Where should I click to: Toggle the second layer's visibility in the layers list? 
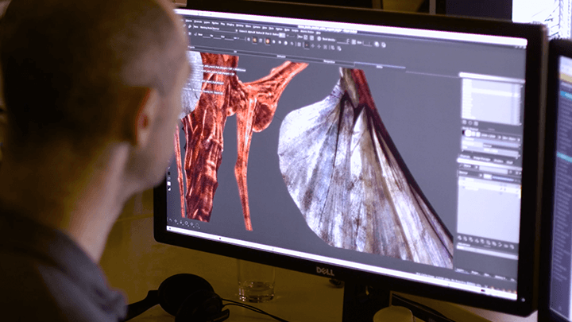coord(462,185)
